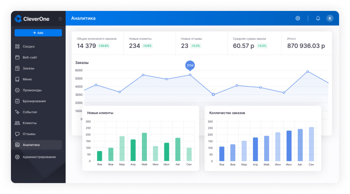This screenshot has width=350, height=194.
Task: Open the user profile avatar K
Action: click(x=330, y=18)
